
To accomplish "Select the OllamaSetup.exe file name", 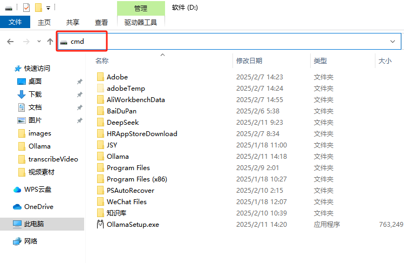I will 133,225.
